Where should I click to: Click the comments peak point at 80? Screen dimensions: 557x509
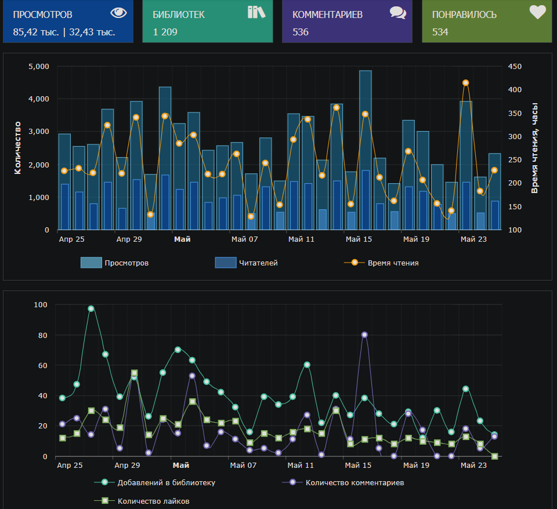click(x=364, y=335)
